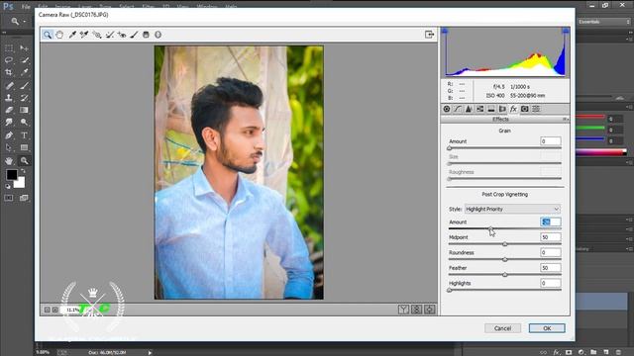The height and width of the screenshot is (356, 634).
Task: Open the Presets panel tab
Action: pyautogui.click(x=536, y=109)
